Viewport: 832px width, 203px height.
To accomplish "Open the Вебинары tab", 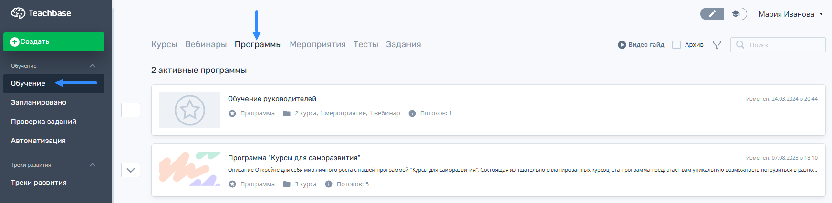I will (206, 44).
